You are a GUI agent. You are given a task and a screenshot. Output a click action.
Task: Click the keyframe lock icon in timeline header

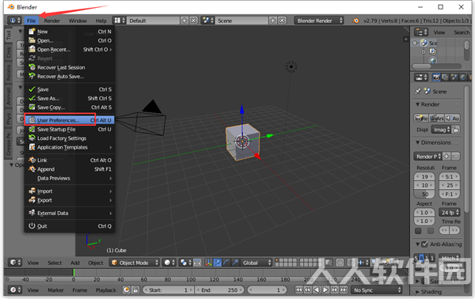[135, 290]
